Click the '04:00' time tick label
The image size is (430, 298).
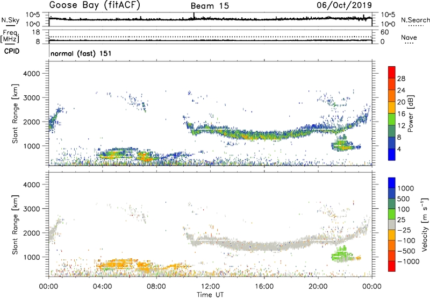pyautogui.click(x=103, y=287)
